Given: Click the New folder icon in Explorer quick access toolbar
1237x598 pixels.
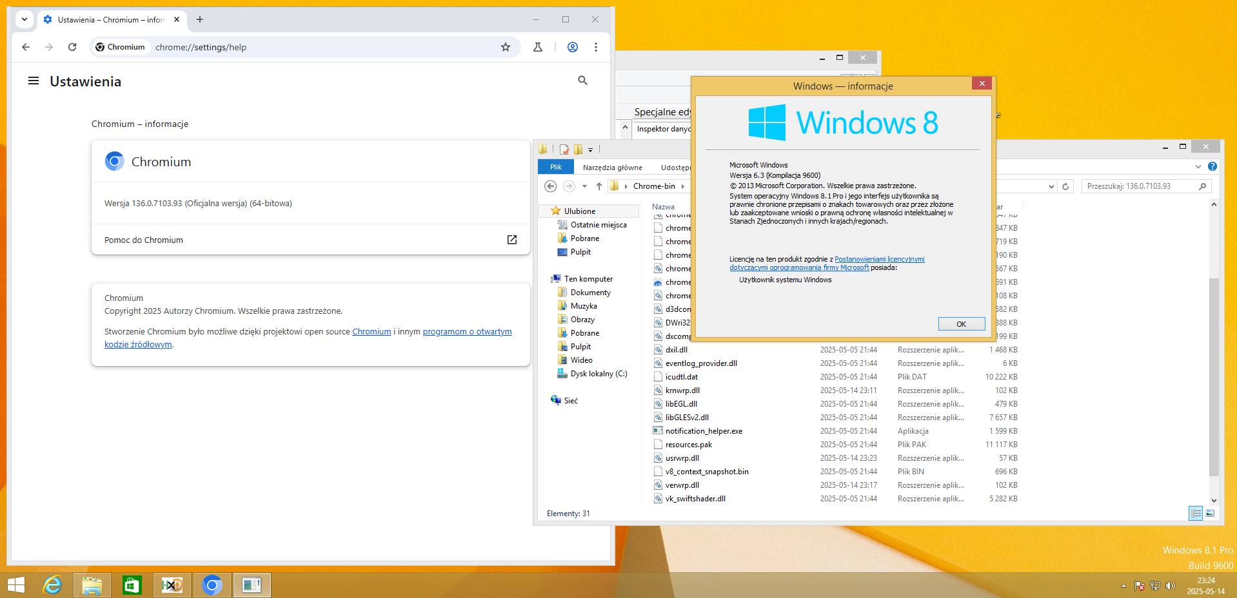Looking at the screenshot, I should point(578,149).
